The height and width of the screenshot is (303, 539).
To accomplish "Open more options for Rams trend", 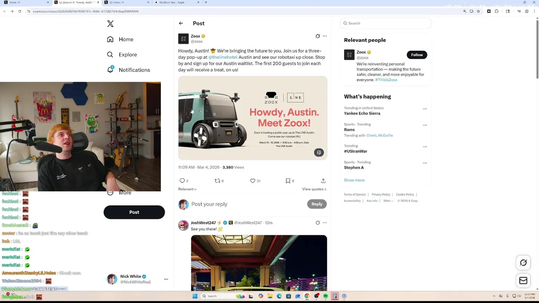I will [x=424, y=125].
